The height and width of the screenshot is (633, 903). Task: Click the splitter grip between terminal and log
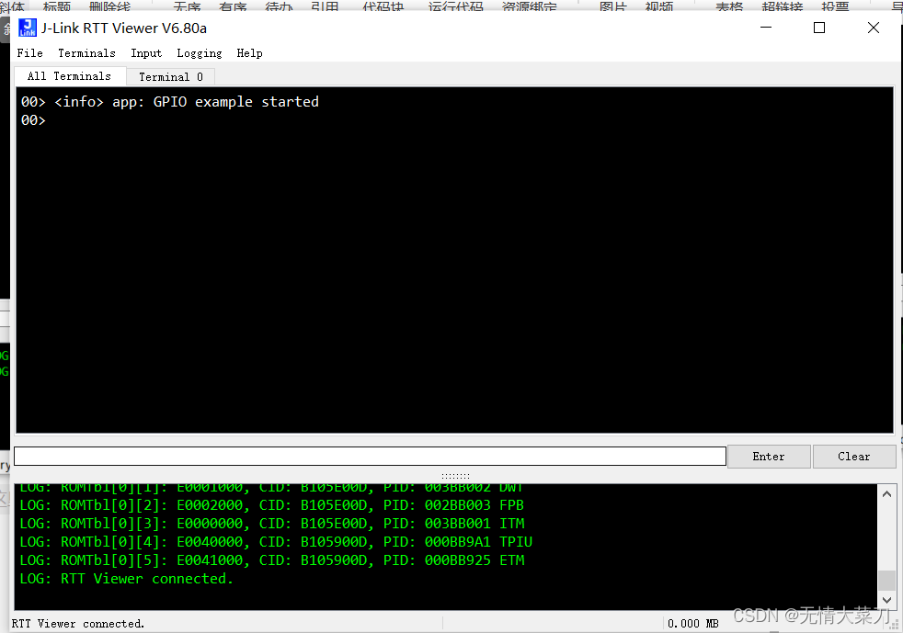[x=455, y=476]
